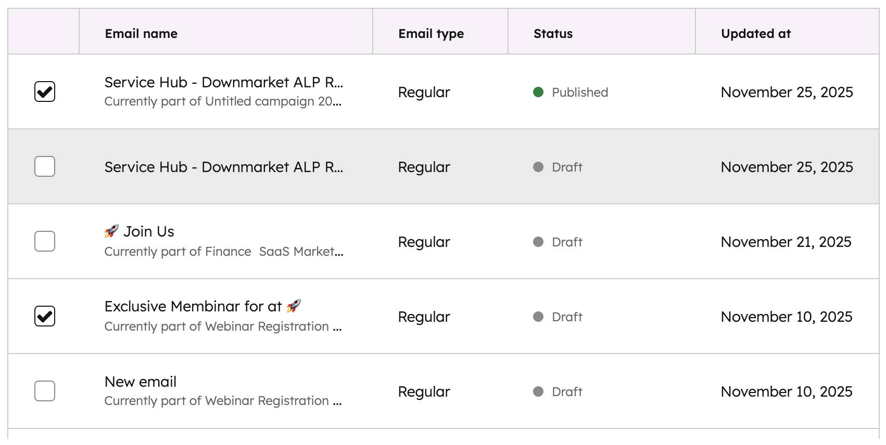Viewport: 886px width, 445px height.
Task: Open the Exclusive Membinar for at email
Action: tap(193, 306)
